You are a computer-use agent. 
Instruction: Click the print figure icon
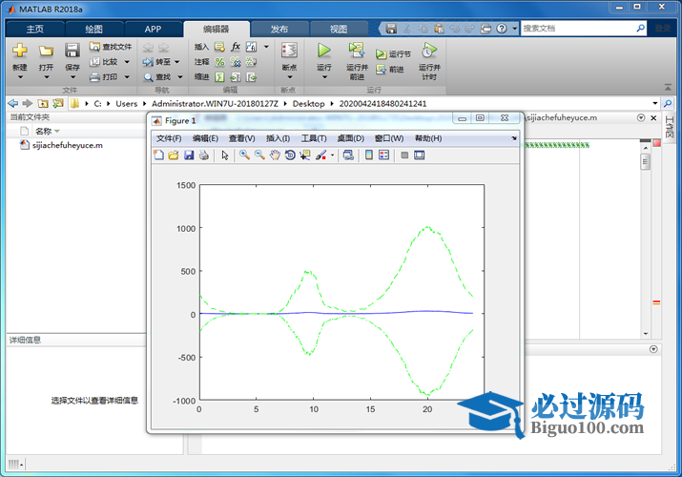coord(203,156)
